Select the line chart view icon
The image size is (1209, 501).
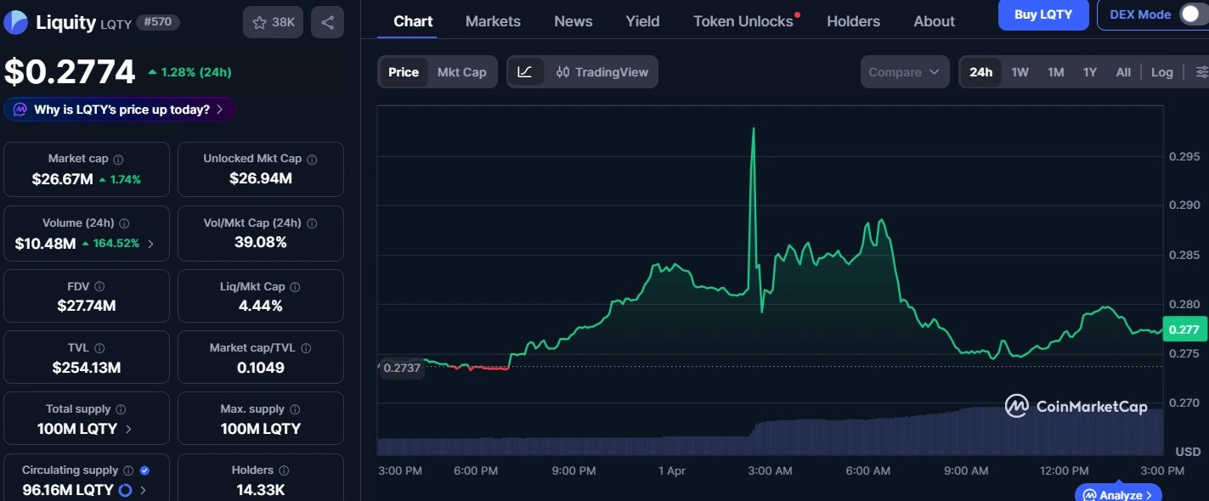(x=526, y=72)
